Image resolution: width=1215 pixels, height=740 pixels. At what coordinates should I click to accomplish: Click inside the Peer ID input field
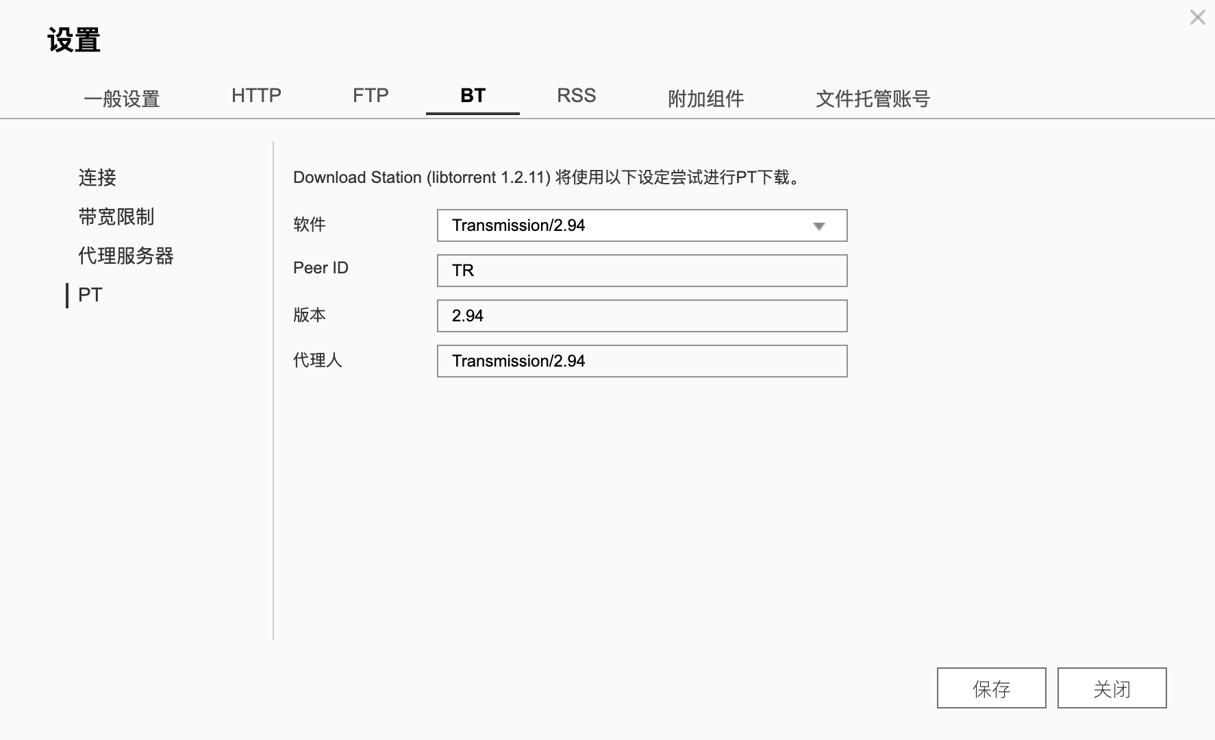[x=641, y=270]
